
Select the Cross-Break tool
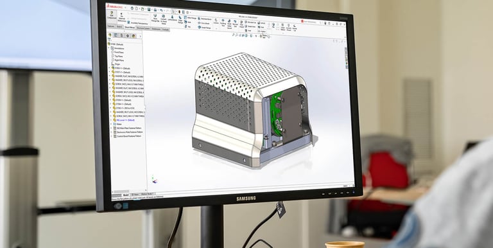tap(203, 23)
